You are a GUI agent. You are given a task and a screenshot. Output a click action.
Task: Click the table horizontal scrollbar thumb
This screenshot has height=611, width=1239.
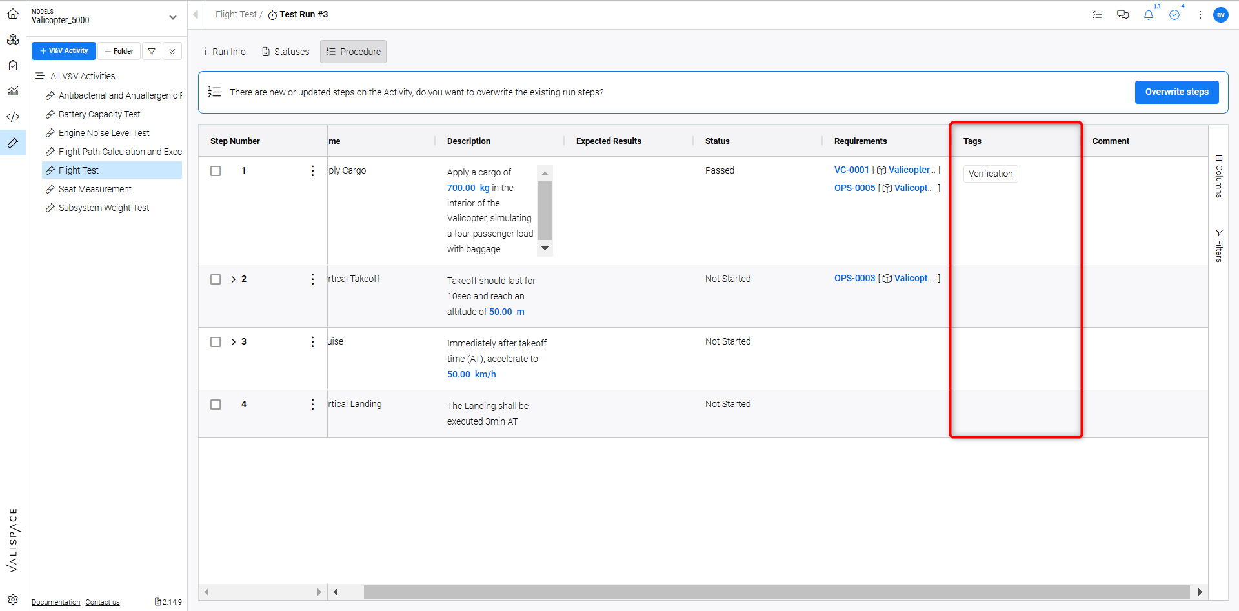click(x=776, y=592)
